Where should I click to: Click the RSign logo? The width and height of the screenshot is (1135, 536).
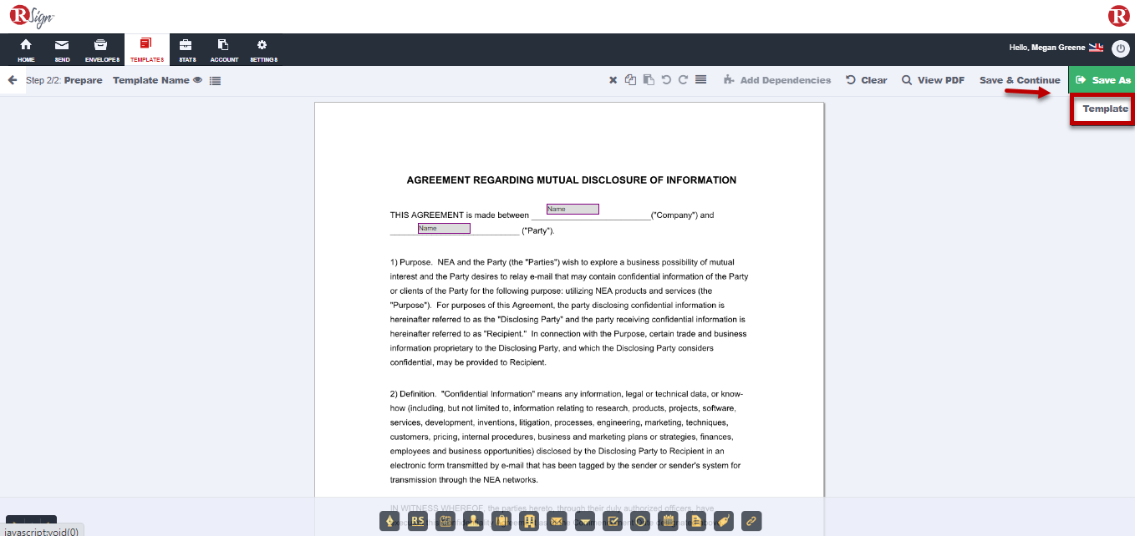point(32,16)
